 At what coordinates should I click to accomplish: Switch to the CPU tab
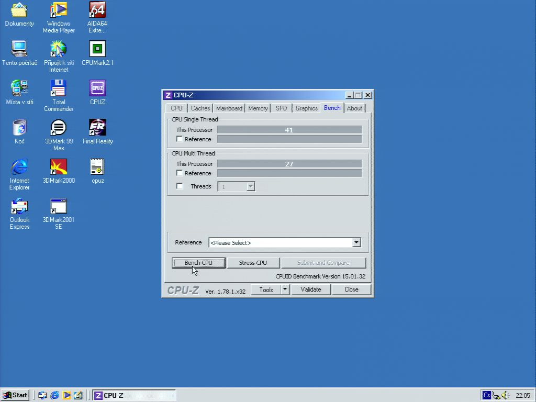coord(176,108)
